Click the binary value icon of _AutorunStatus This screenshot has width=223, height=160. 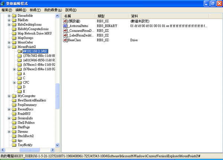tap(65, 26)
